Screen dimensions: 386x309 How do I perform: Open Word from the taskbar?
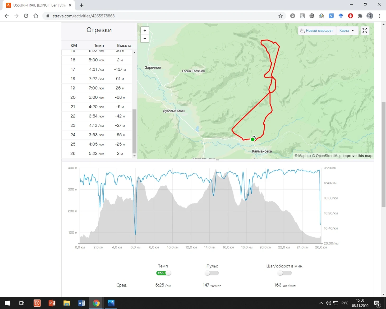pyautogui.click(x=81, y=303)
